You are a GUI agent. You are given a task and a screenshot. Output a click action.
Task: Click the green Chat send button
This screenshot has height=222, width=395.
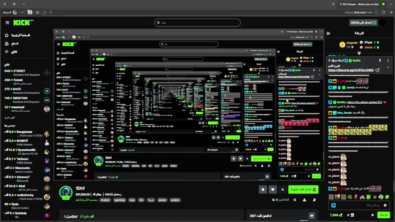(384, 215)
